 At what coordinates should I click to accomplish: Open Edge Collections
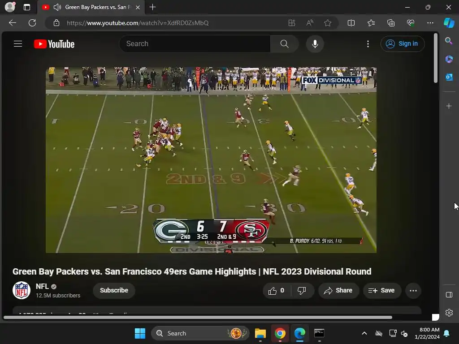(391, 23)
